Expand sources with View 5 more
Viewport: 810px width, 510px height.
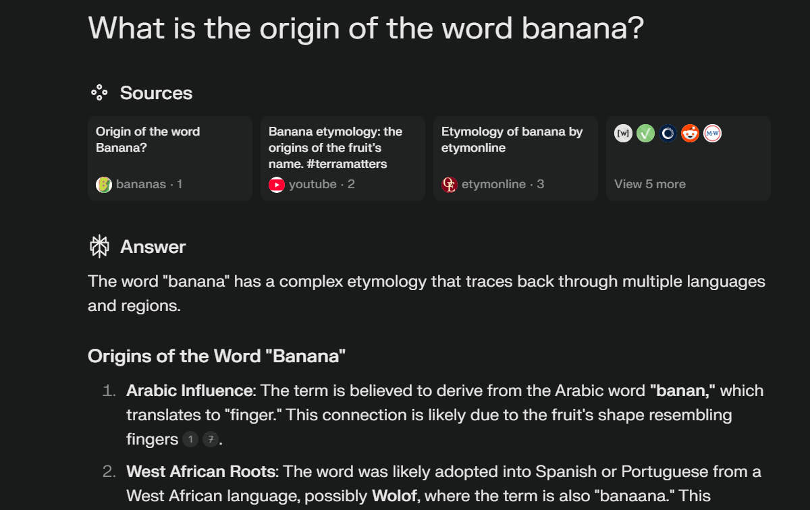[x=649, y=184]
